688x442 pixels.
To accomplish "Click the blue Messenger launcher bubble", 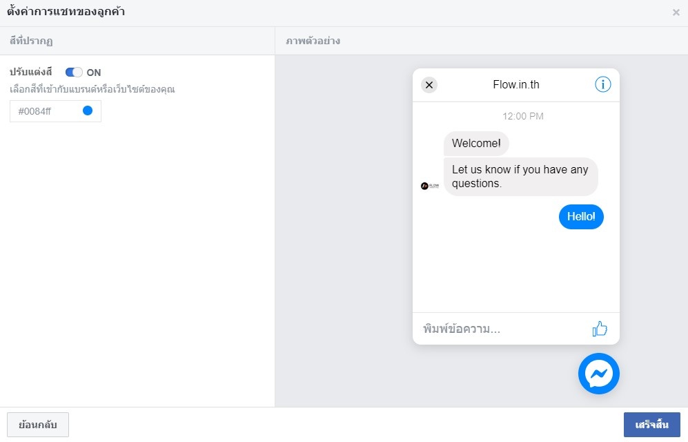I will 598,374.
